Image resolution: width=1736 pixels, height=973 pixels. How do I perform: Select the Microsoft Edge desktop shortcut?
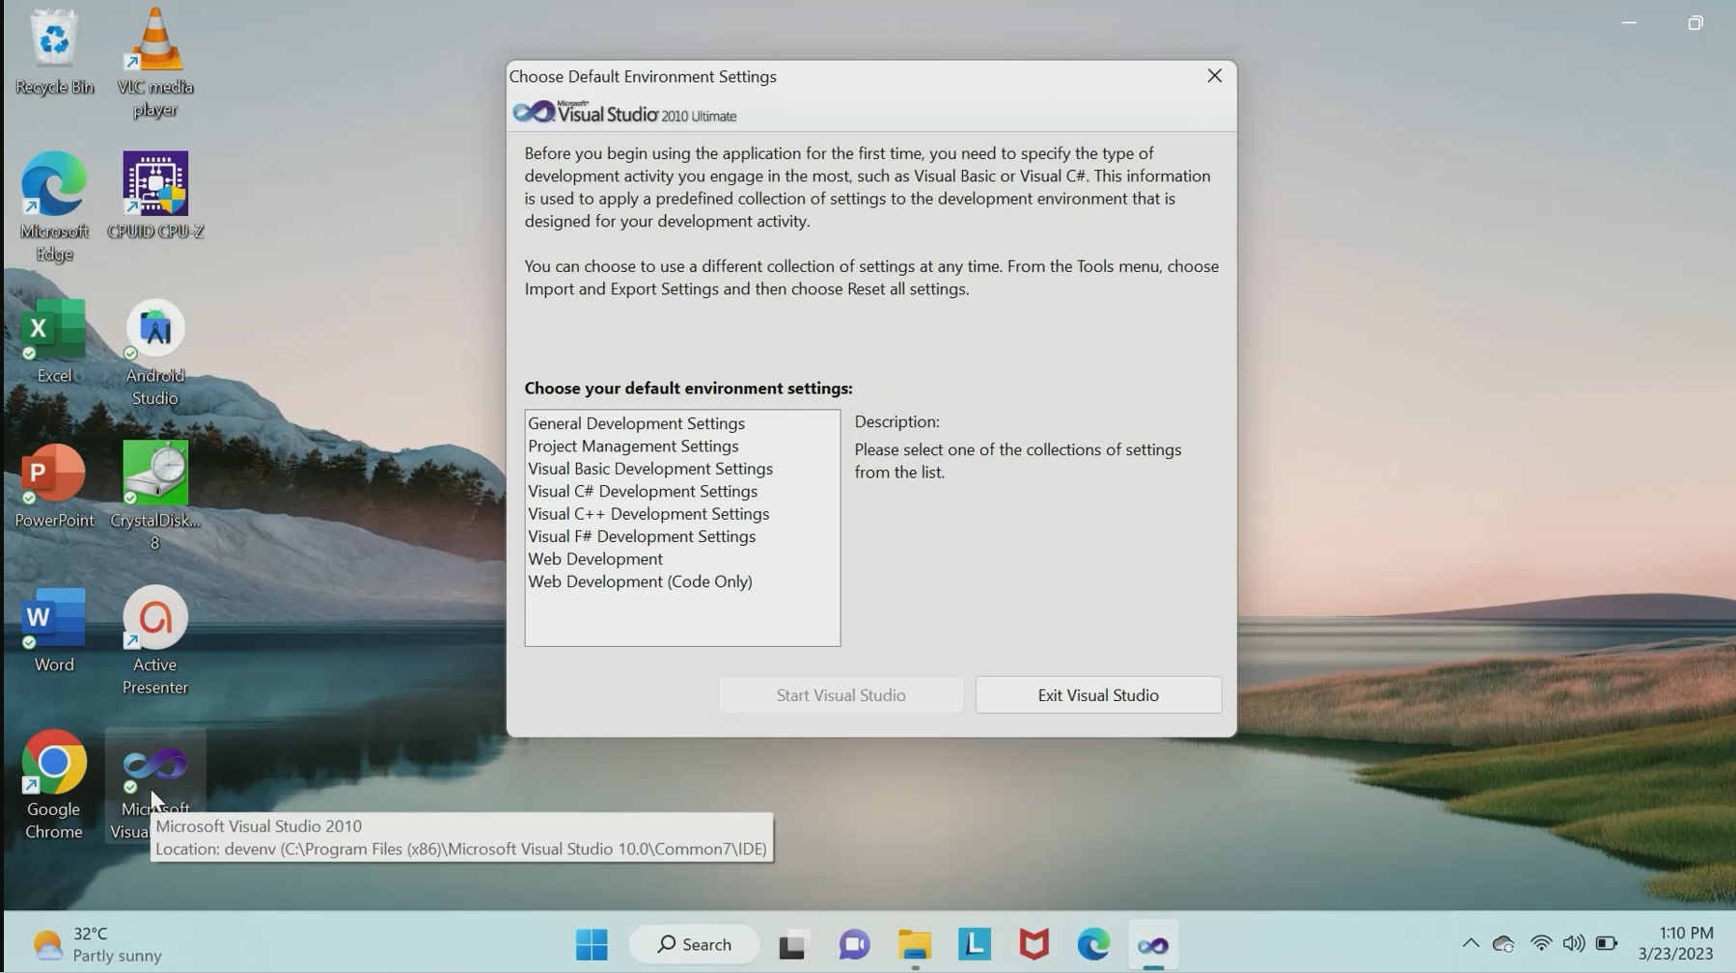click(x=54, y=206)
